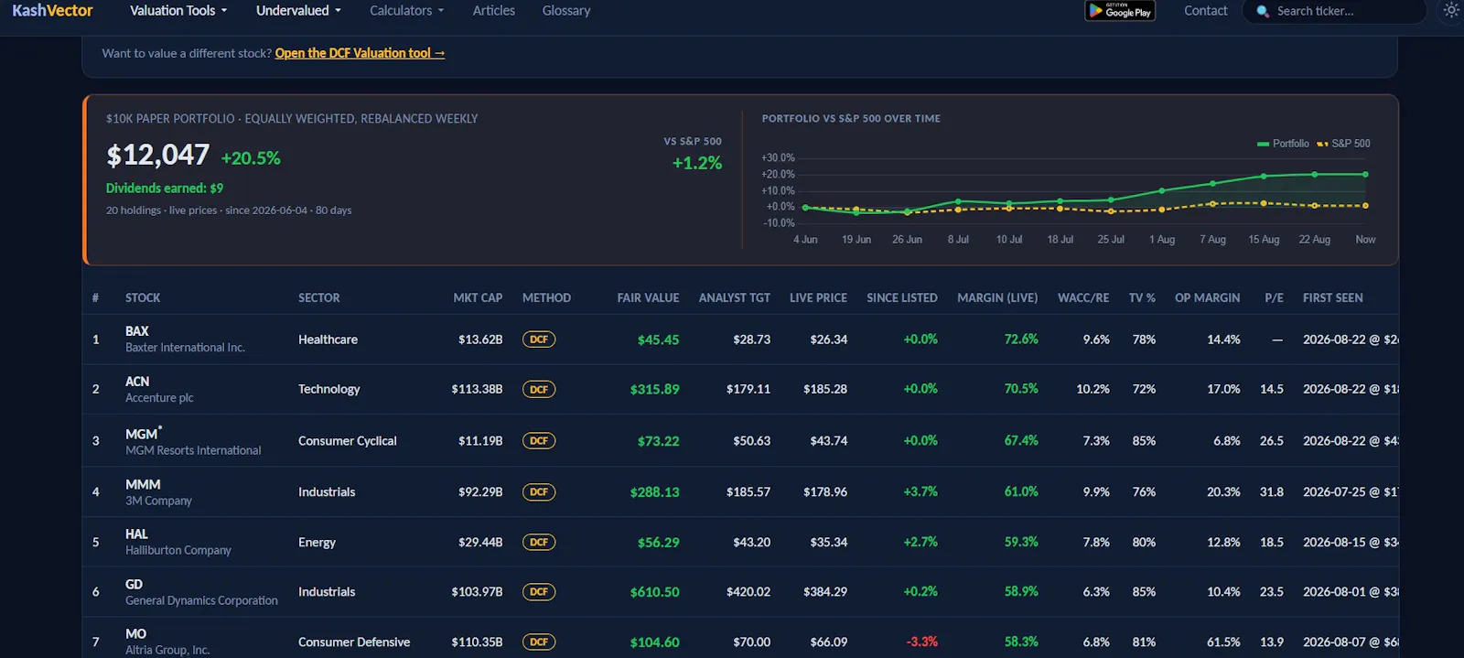The height and width of the screenshot is (658, 1464).
Task: Click the DCF badge for HAL
Action: [539, 542]
